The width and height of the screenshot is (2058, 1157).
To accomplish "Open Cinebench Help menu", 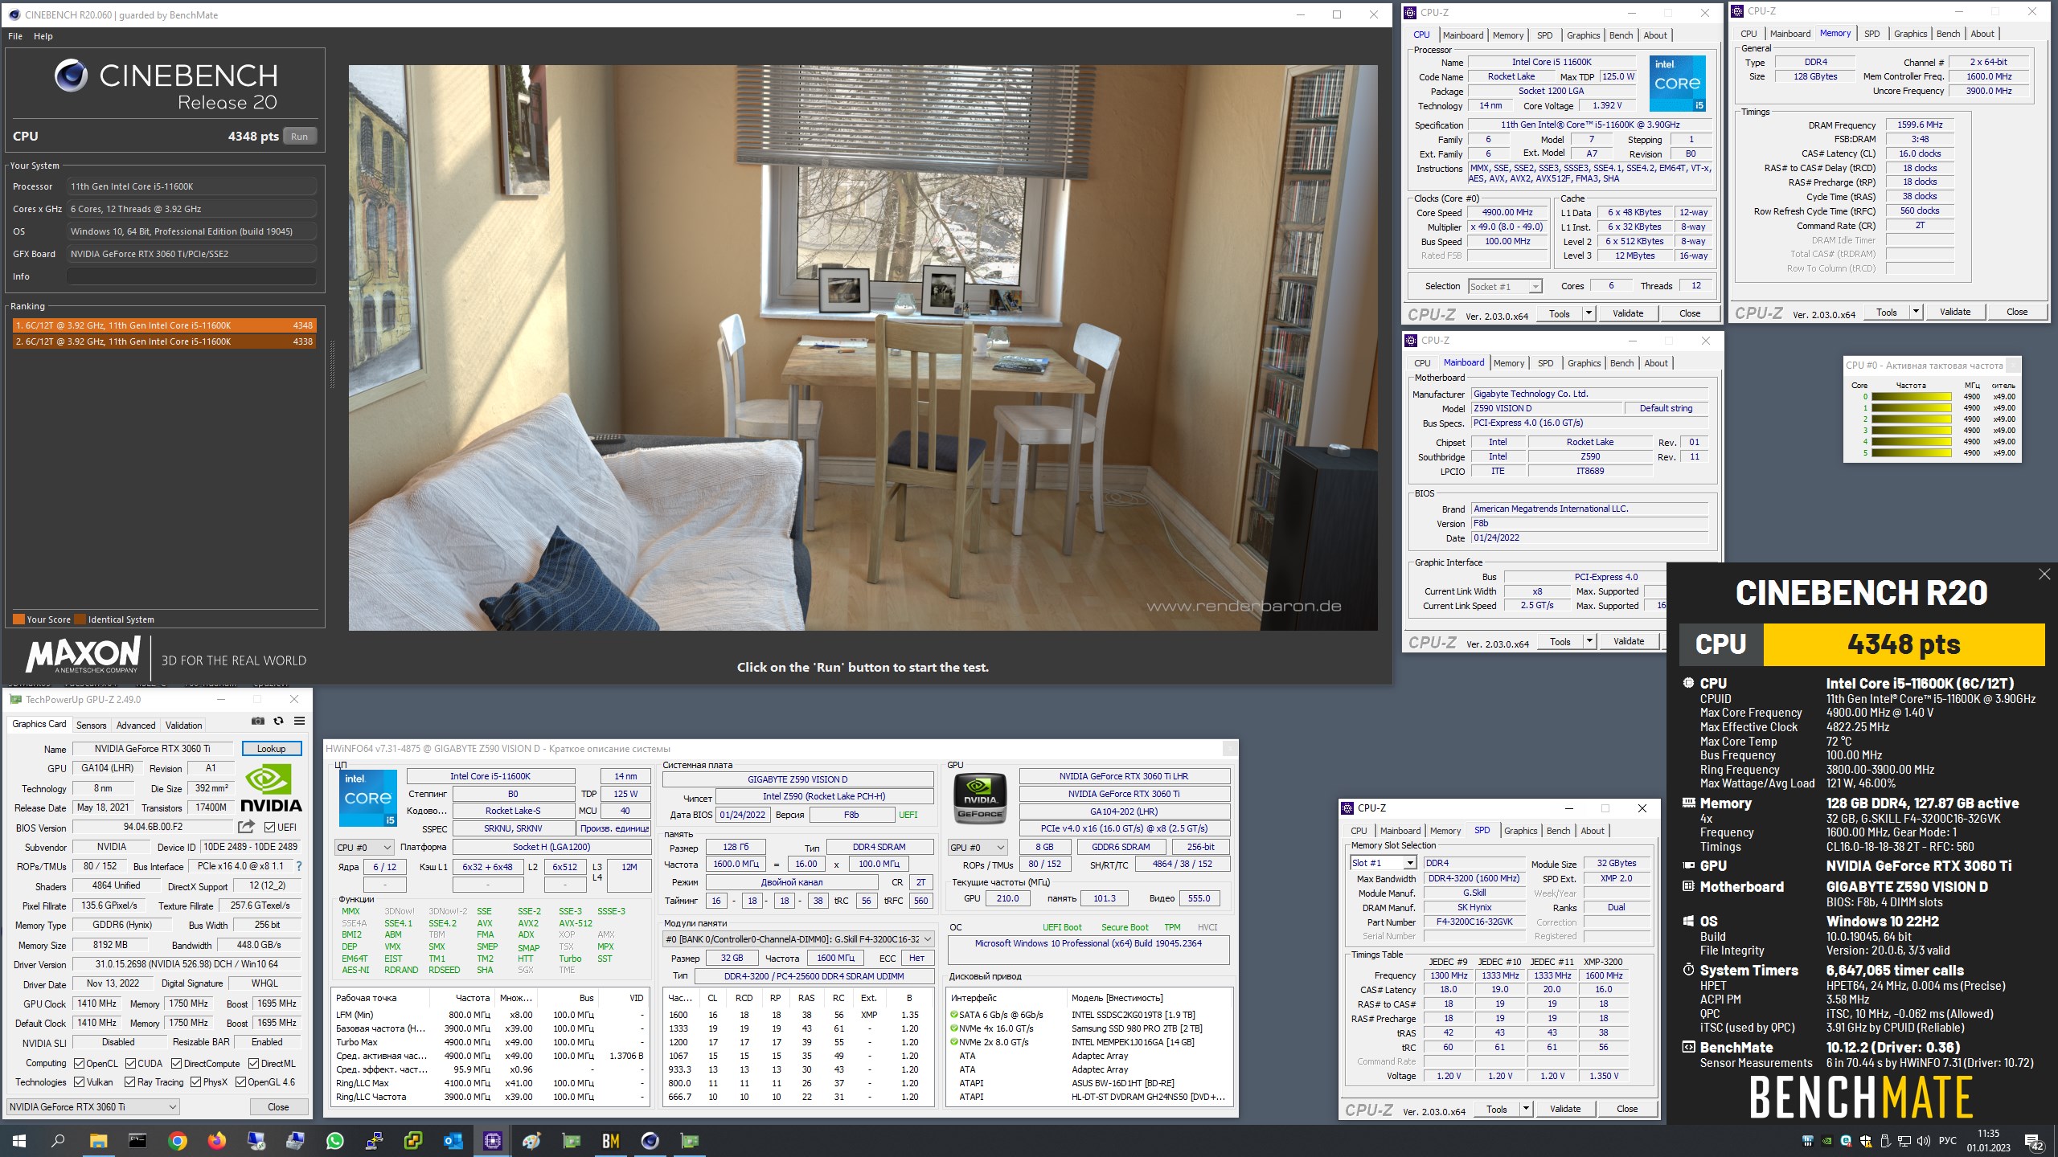I will 43,36.
